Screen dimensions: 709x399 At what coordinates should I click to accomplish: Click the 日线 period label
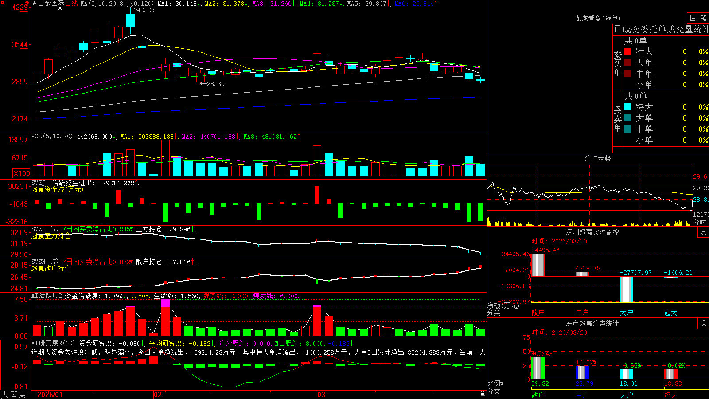click(x=71, y=4)
